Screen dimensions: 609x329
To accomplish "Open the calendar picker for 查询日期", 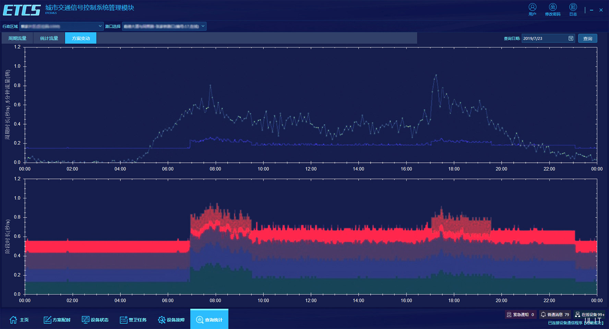I will pos(571,38).
